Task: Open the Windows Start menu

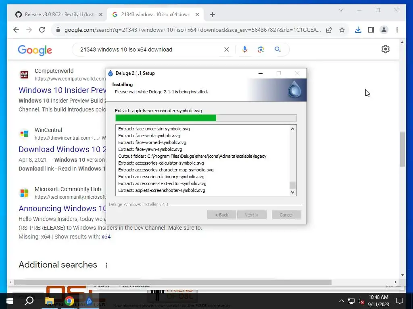Action: [x=10, y=301]
